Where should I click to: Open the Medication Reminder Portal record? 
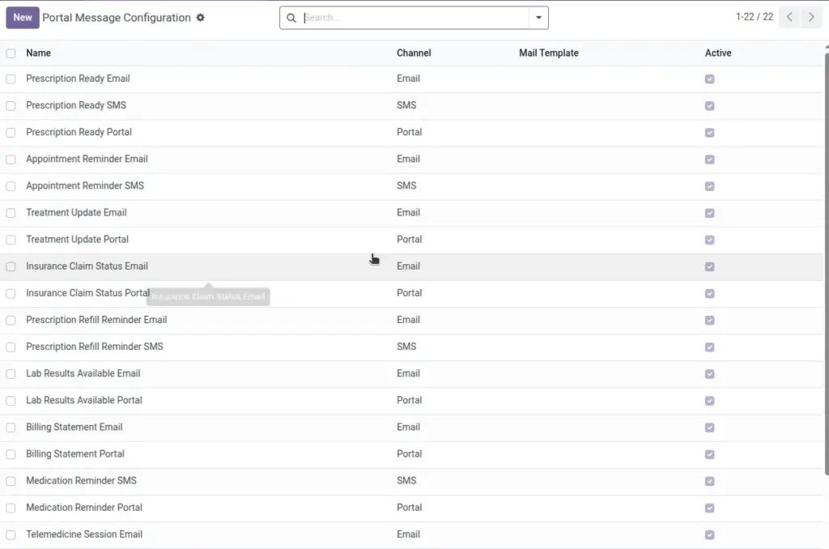(x=84, y=507)
